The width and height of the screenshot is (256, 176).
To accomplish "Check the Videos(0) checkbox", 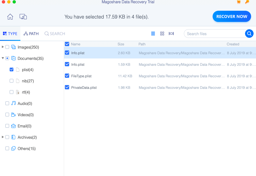I will (7, 115).
